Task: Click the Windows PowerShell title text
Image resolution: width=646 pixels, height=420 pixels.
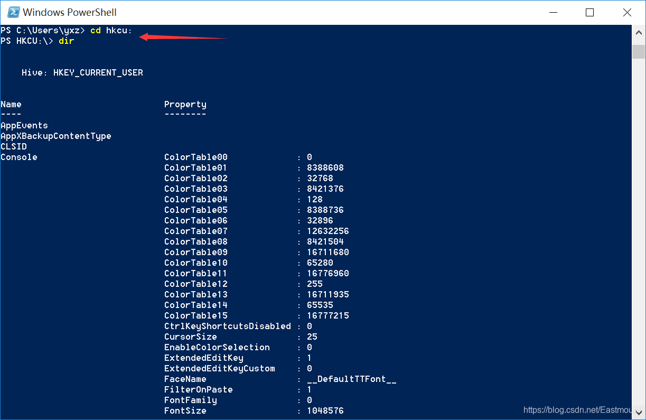Action: 70,12
